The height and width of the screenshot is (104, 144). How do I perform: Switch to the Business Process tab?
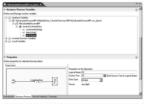[23, 97]
